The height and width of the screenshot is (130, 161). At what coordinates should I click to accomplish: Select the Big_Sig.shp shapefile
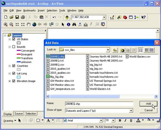(x=55, y=77)
